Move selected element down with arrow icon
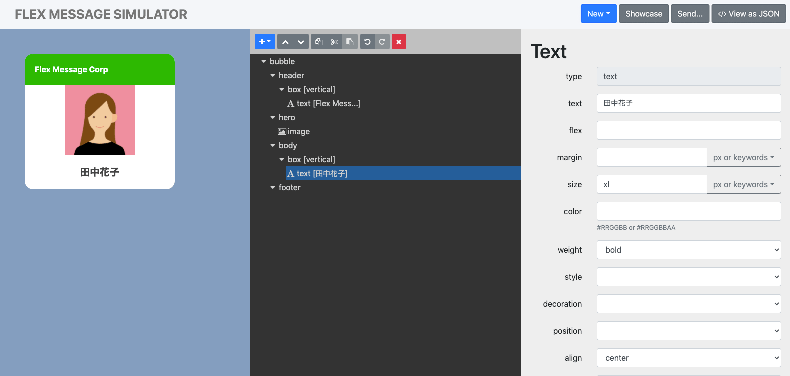 pos(301,42)
